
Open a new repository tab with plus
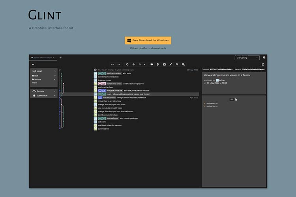(x=60, y=58)
